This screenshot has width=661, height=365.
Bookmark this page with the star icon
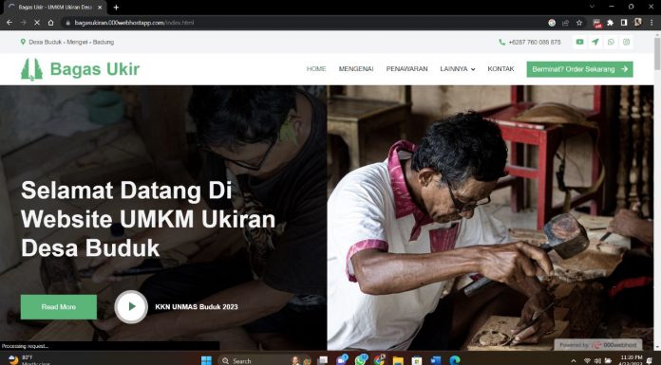click(579, 23)
